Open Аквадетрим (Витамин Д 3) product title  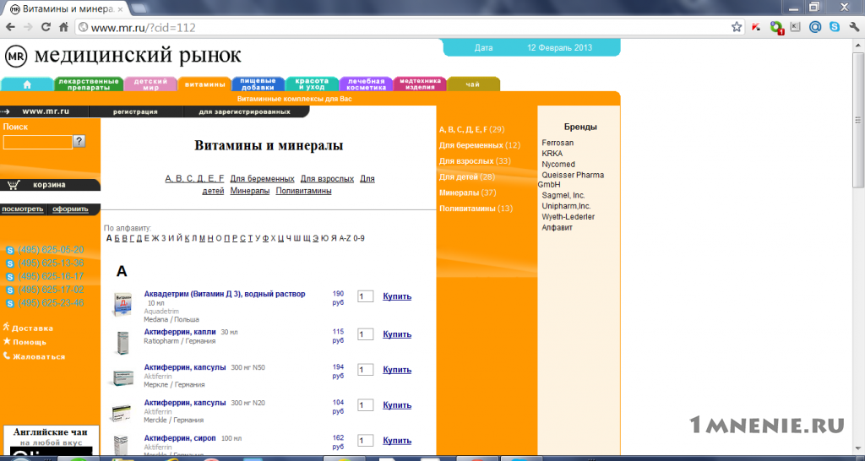225,294
